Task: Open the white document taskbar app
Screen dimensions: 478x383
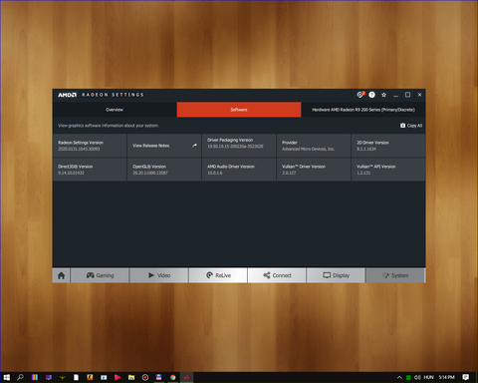Action: (76, 377)
